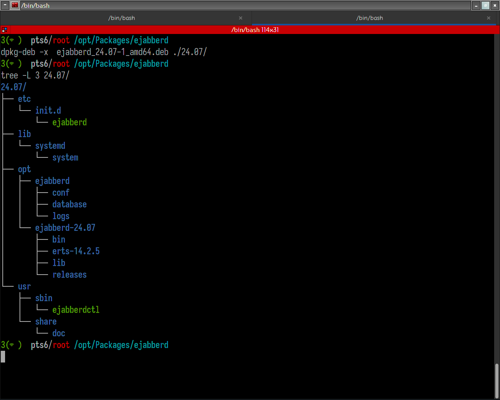The height and width of the screenshot is (400, 500).
Task: Click the blue 'ejabberd' directory under opt
Action: (x=52, y=181)
